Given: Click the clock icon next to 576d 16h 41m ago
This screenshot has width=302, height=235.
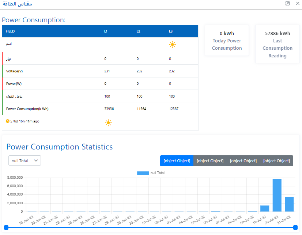Looking at the screenshot, I should 8,121.
